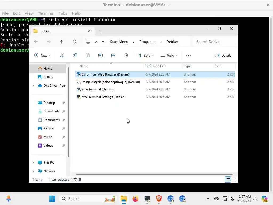This screenshot has width=273, height=205.
Task: Switch to large thumbnails view icon
Action: coord(234,179)
